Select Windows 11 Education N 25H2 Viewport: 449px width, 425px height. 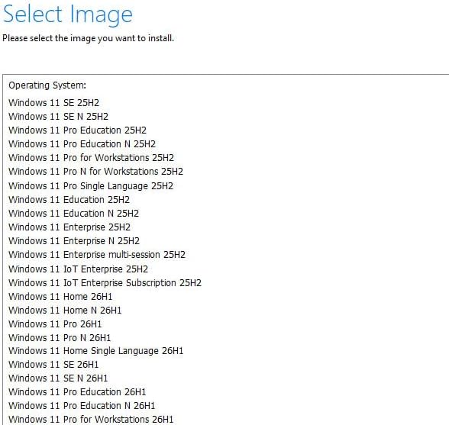[74, 213]
